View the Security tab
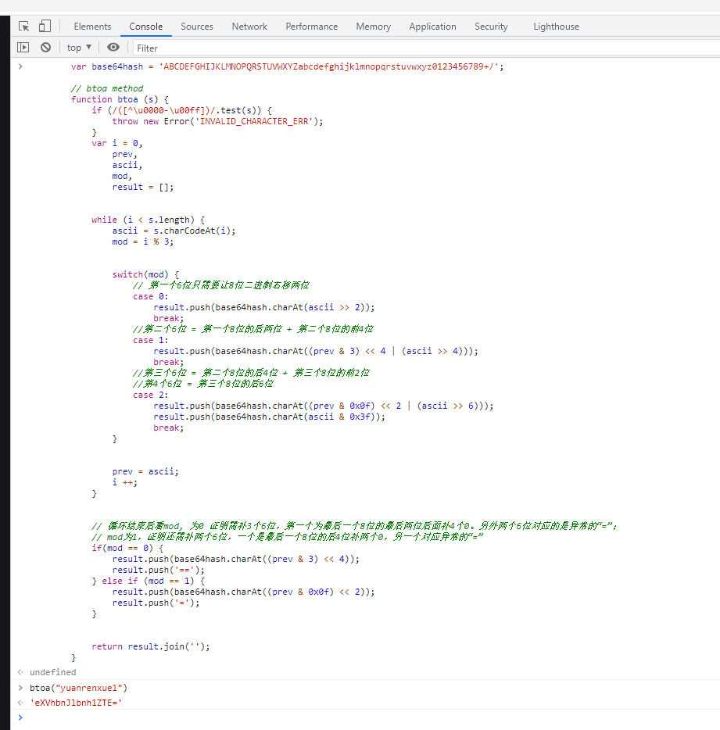The image size is (720, 730). pos(491,27)
